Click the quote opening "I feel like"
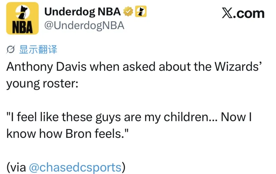Screen dimensions: 276x174 [x=33, y=117]
